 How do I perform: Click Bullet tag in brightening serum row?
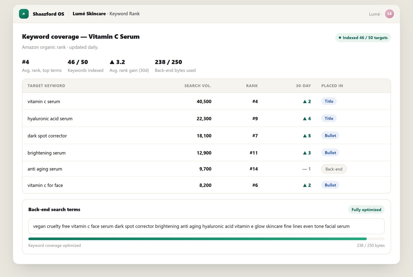[330, 152]
